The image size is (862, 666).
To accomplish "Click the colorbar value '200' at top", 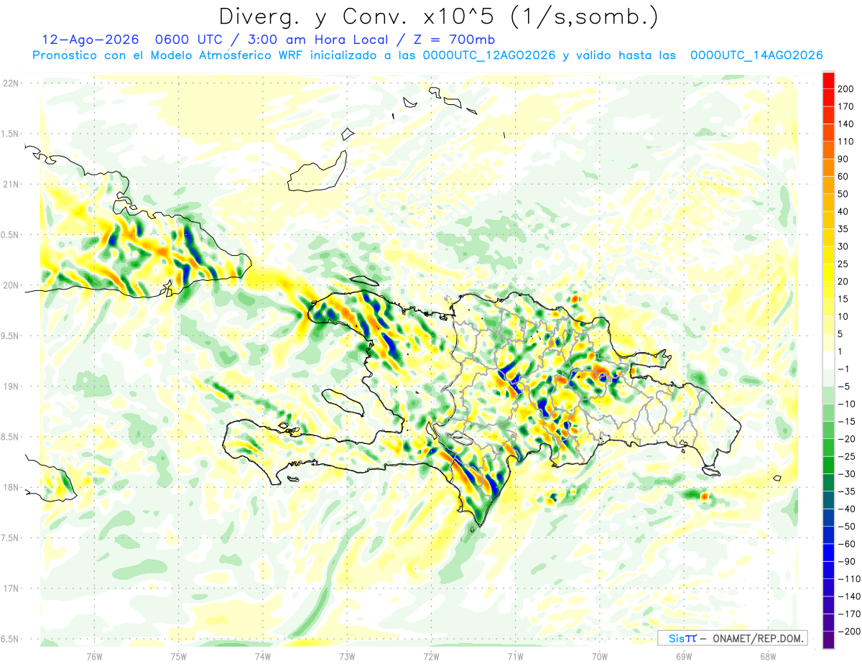I will 845,89.
